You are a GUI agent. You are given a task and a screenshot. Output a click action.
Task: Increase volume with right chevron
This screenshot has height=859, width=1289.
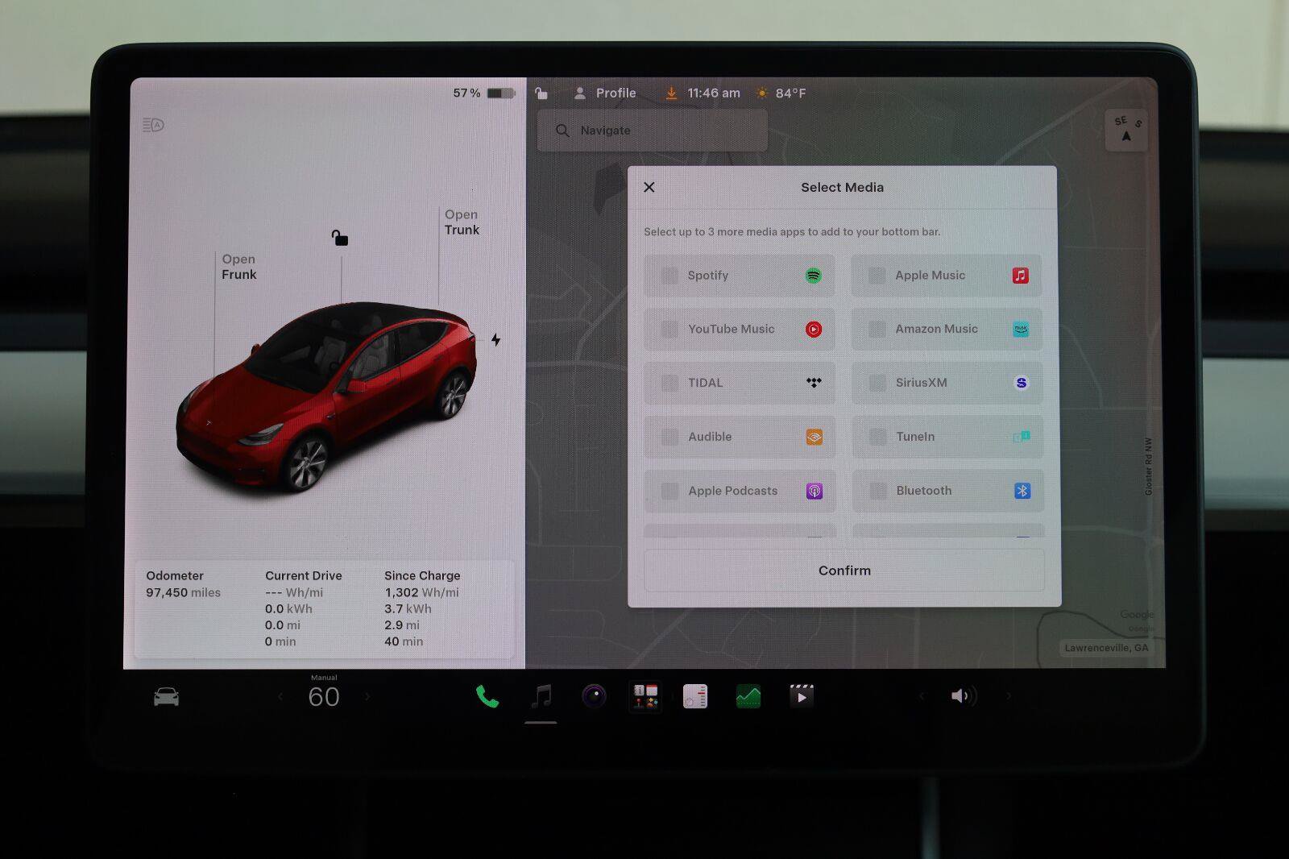click(x=1008, y=695)
